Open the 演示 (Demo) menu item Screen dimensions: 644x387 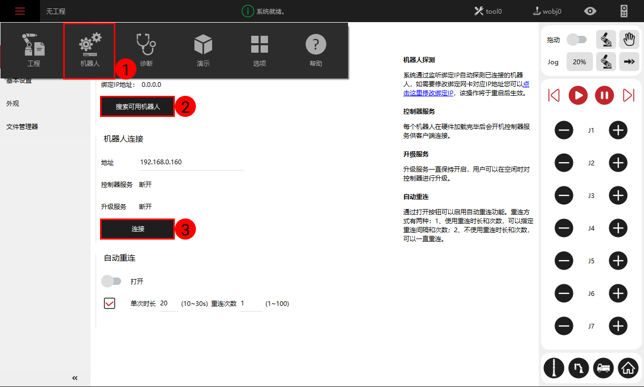point(203,51)
